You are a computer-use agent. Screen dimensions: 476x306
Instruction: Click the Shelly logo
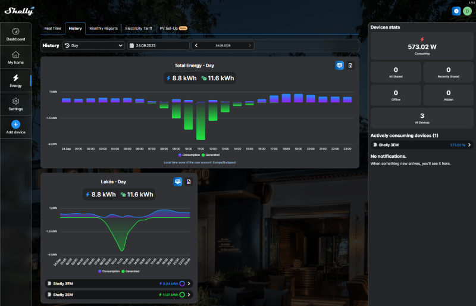[19, 11]
